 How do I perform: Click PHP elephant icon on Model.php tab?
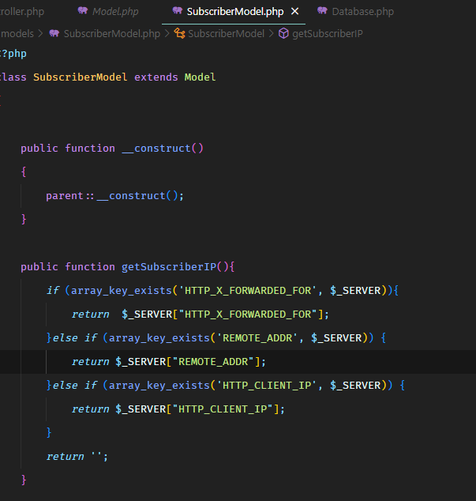click(82, 12)
